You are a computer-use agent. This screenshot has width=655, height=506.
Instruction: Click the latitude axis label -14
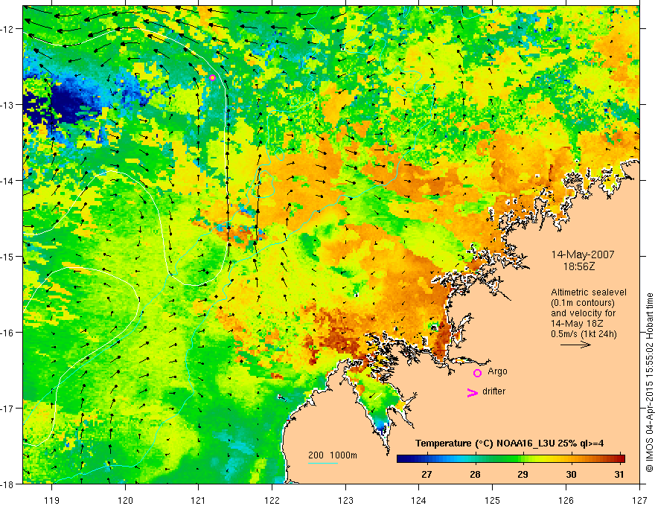tap(8, 181)
